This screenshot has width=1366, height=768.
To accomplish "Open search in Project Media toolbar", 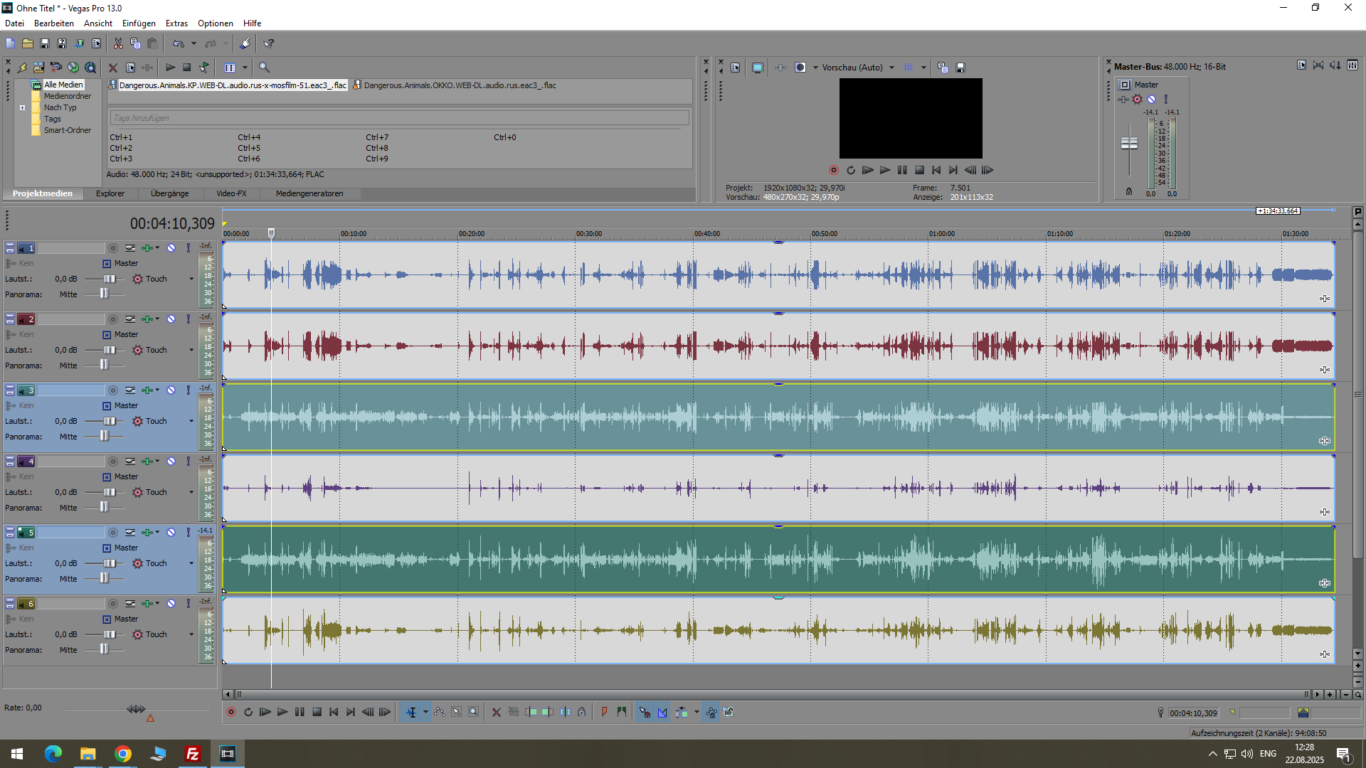I will point(264,68).
